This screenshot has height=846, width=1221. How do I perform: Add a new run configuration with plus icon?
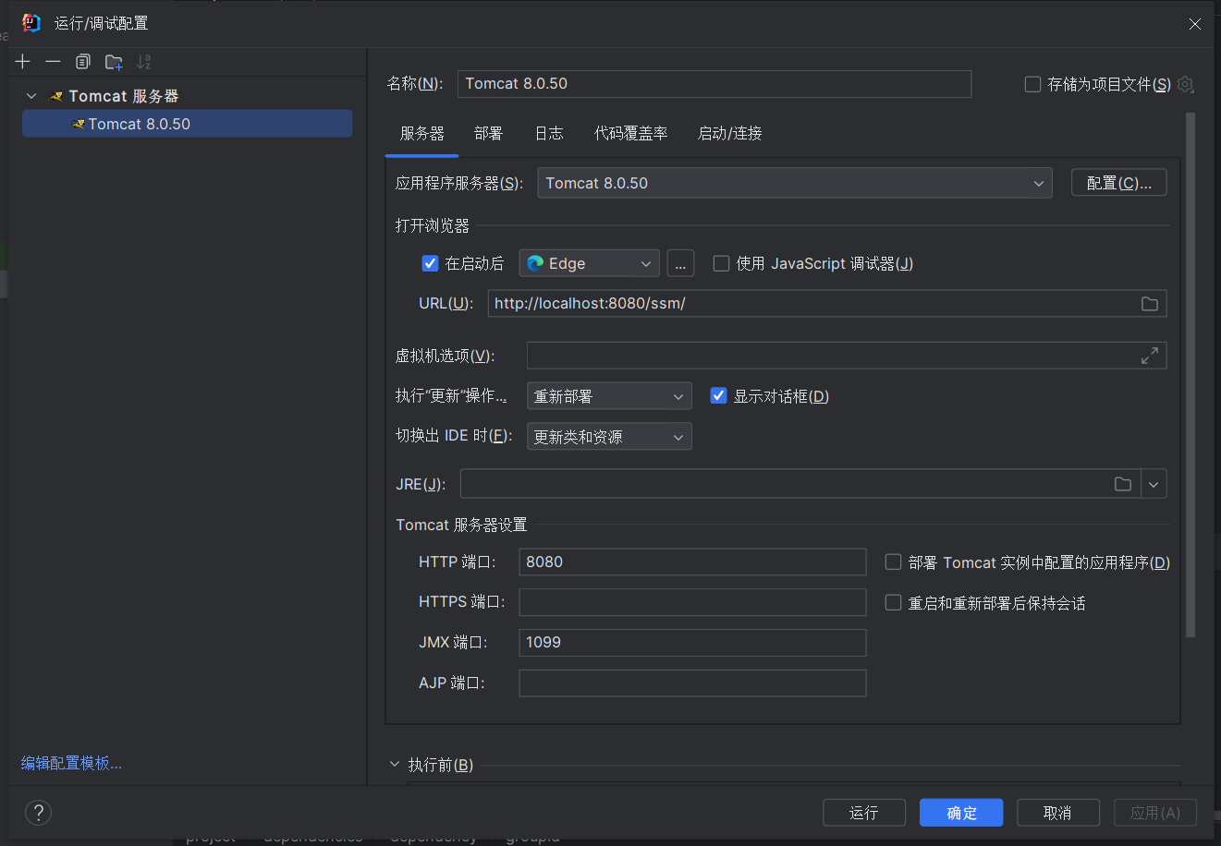coord(23,62)
